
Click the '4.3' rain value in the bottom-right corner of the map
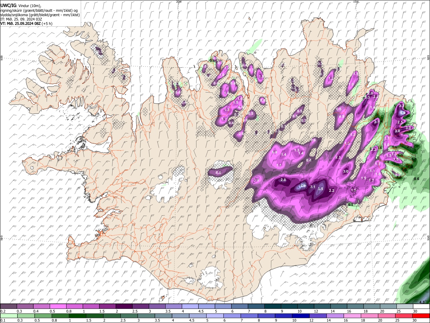click(x=422, y=302)
